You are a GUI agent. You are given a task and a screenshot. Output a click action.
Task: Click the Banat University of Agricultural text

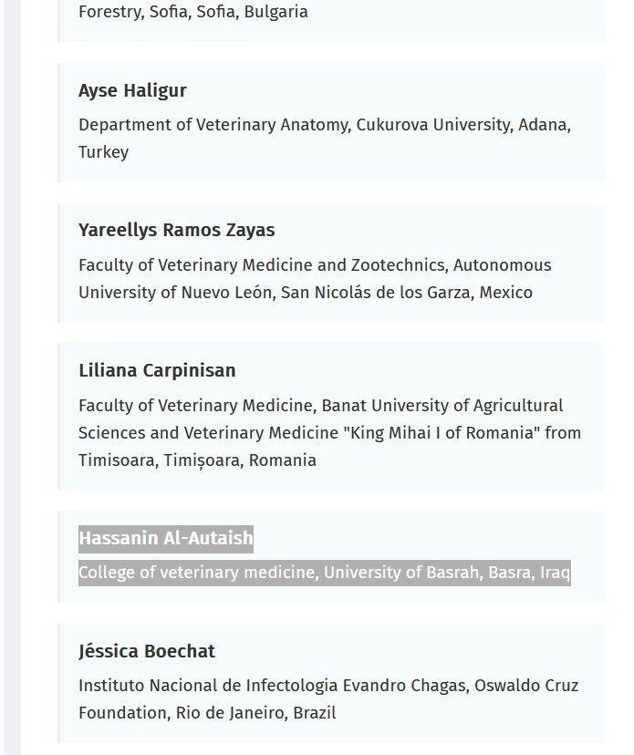coord(442,406)
